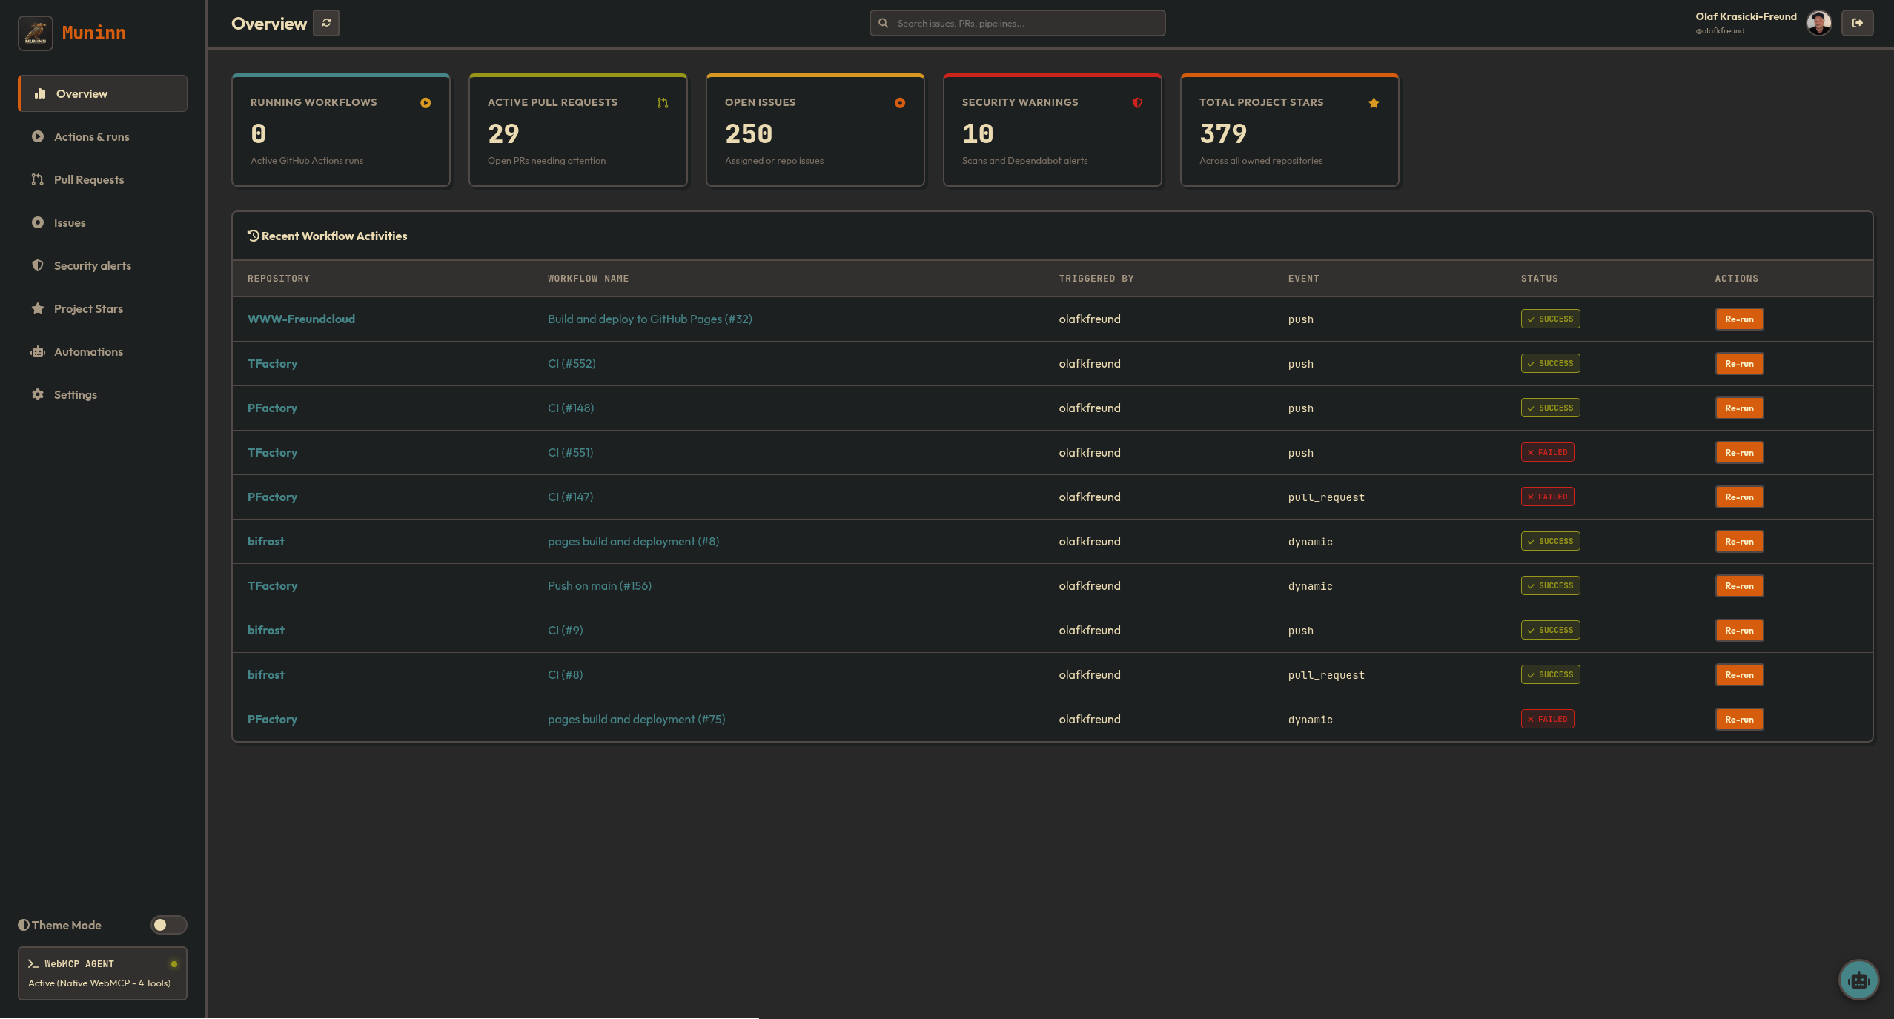Re-run bifrost CI (#8)

point(1739,675)
